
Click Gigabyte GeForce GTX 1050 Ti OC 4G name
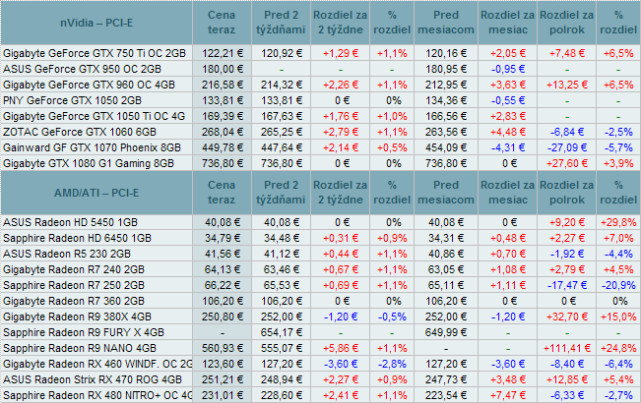coord(94,116)
